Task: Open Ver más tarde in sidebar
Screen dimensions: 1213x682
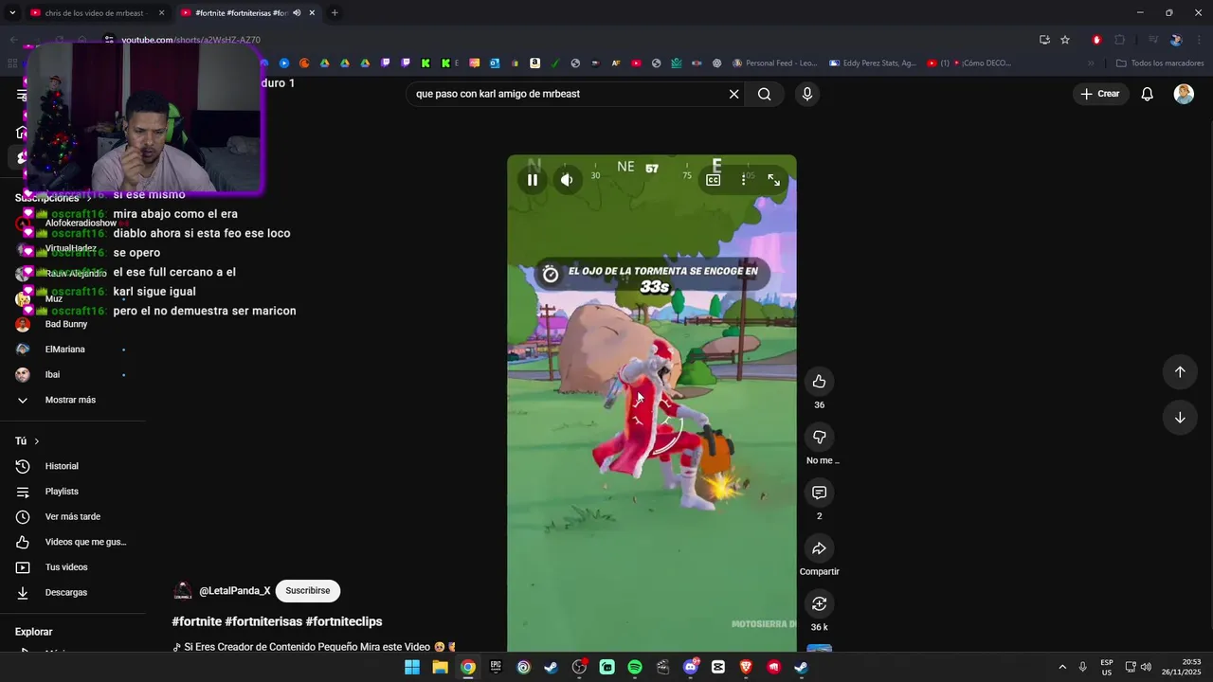Action: 72,517
